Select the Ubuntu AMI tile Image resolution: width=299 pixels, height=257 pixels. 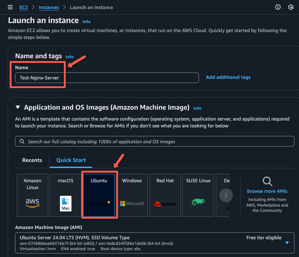click(x=99, y=195)
